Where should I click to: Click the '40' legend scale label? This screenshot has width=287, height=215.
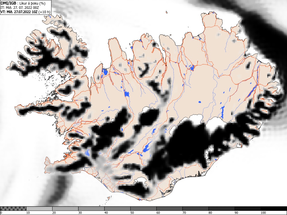point(106,213)
